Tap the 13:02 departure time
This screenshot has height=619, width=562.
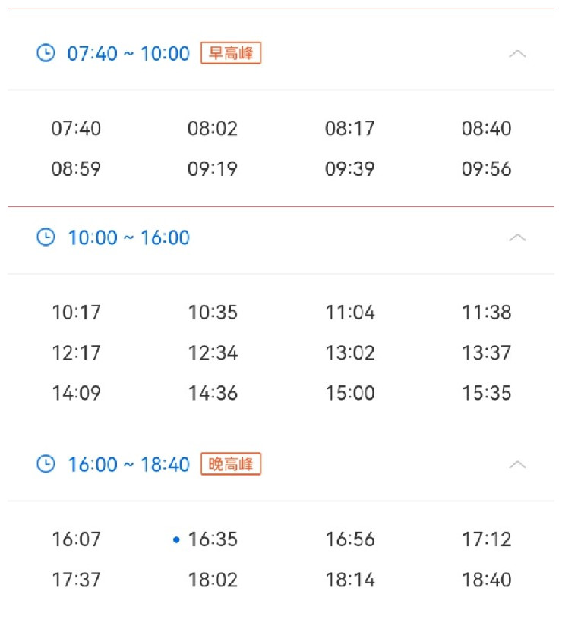pyautogui.click(x=350, y=353)
